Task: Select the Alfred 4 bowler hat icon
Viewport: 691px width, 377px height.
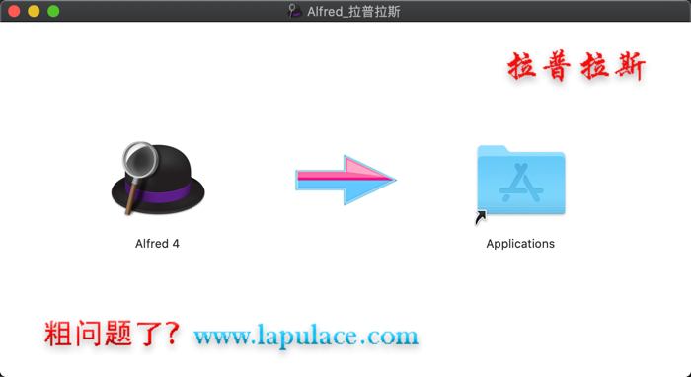Action: point(158,180)
